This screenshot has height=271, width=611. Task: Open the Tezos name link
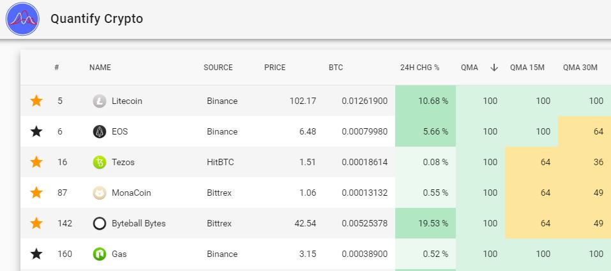pyautogui.click(x=123, y=162)
